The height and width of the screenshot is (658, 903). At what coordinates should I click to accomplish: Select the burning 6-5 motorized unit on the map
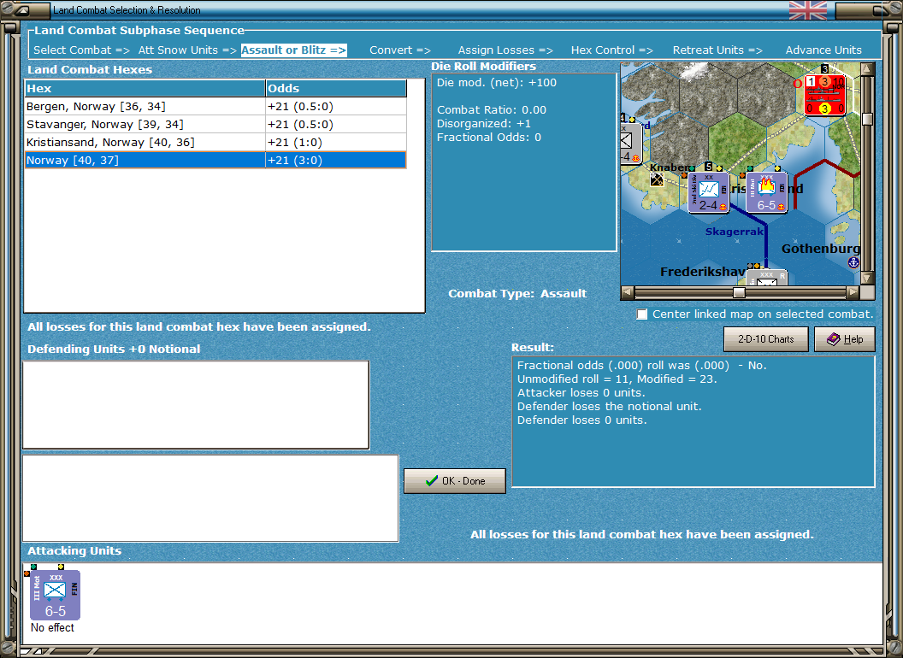click(766, 192)
